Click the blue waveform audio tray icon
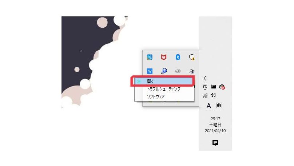 click(150, 71)
